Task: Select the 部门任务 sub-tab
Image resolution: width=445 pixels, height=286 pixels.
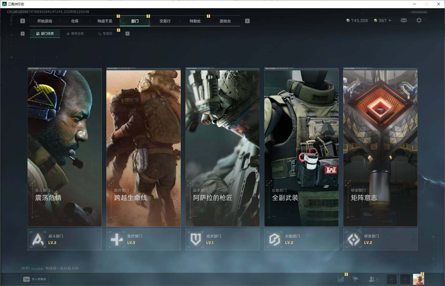Action: coord(45,34)
